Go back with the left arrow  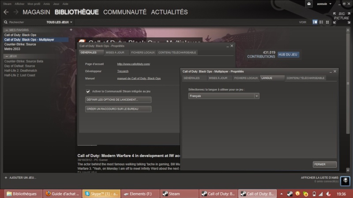point(6,12)
